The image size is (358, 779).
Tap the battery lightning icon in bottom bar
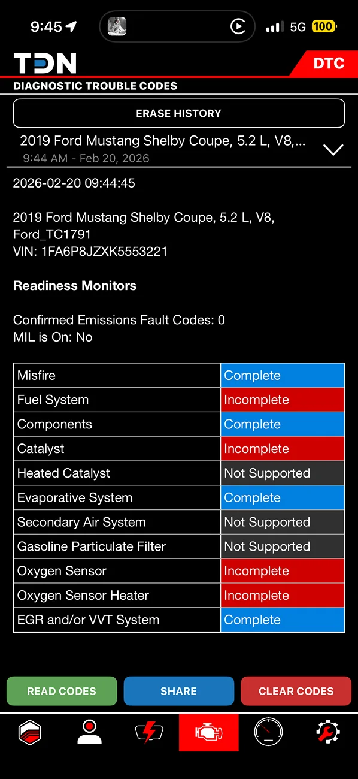click(x=149, y=732)
